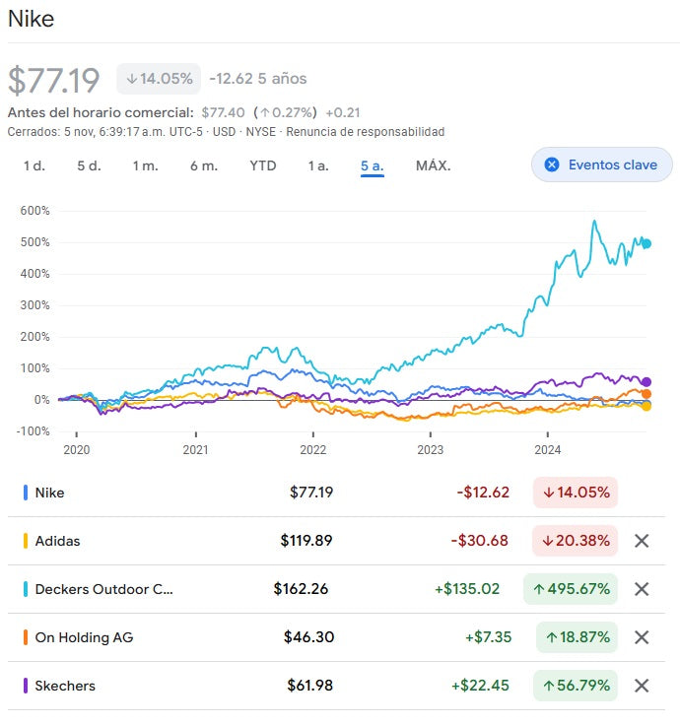The width and height of the screenshot is (680, 725).
Task: Open the Adidas stock row
Action: coord(336,541)
